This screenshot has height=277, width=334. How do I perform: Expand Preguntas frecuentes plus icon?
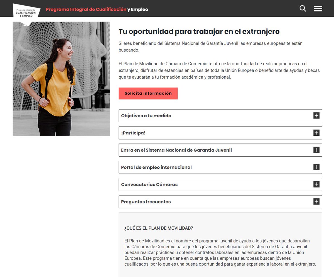[316, 202]
